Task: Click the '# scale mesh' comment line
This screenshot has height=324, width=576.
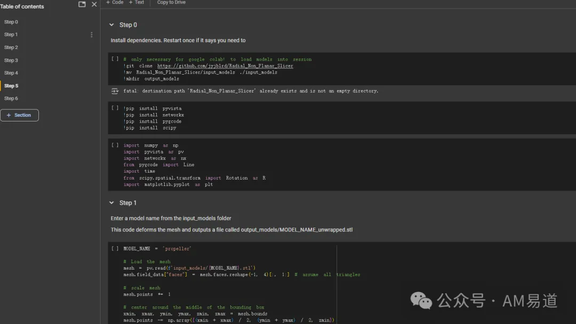Action: 142,288
